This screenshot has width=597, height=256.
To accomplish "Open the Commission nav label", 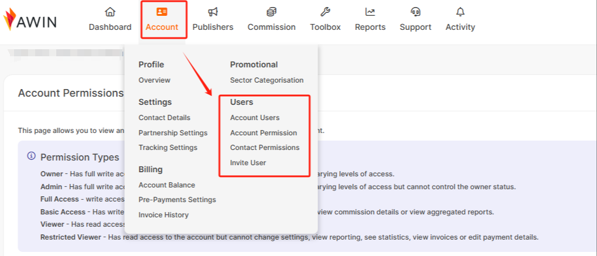I will click(x=271, y=27).
